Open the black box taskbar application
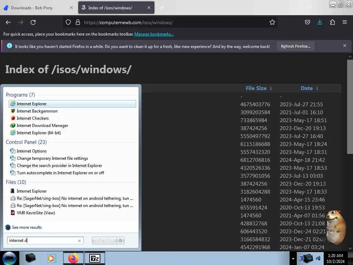The width and height of the screenshot is (353, 265). pyautogui.click(x=30, y=258)
